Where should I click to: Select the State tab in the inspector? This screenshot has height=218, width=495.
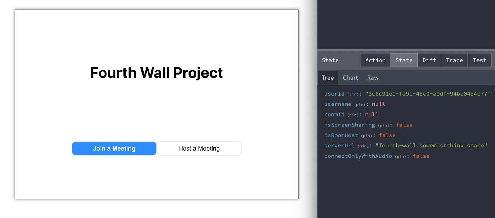coord(404,60)
